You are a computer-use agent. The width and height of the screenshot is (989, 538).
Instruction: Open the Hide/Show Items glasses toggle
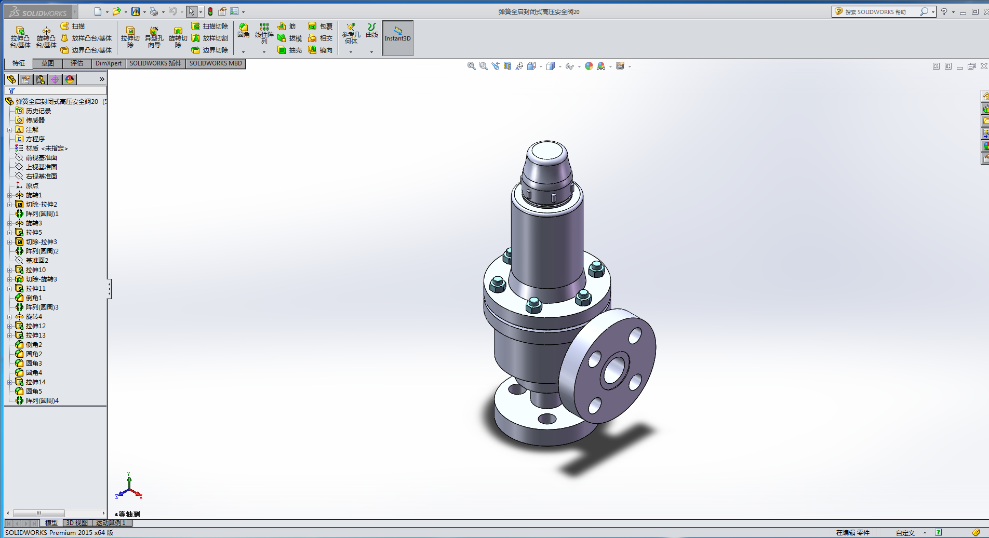(570, 66)
